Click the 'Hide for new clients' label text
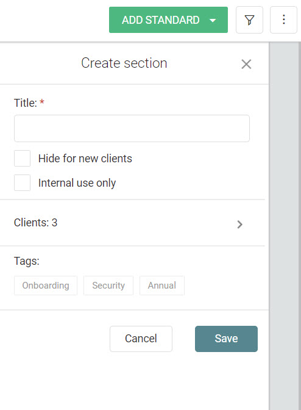Screen dimensions: 301x410 pyautogui.click(x=85, y=159)
